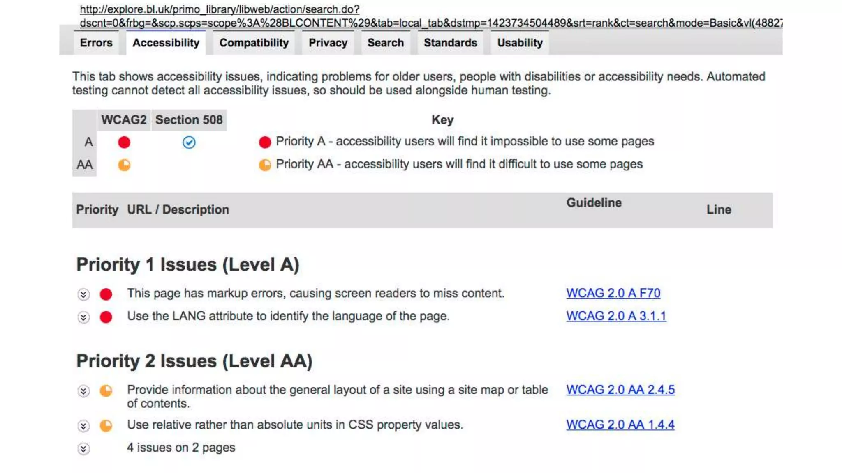Open WCAG 2.0 AA 2.4.5 guideline link
Viewport: 842px width, 473px height.
tap(620, 390)
